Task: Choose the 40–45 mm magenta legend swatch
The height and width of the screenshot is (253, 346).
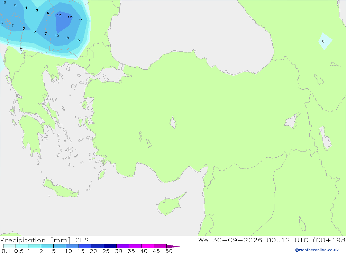Action: (148, 246)
